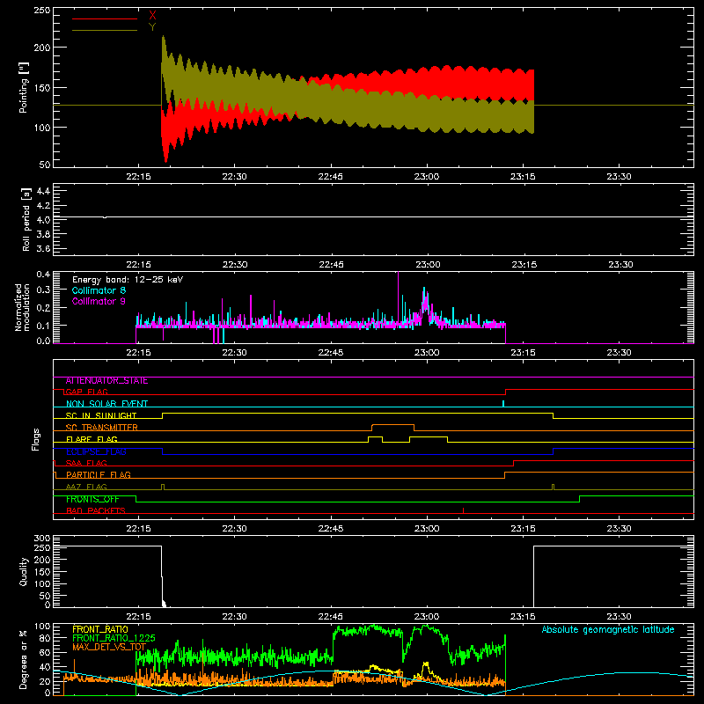Select the red X legend label
This screenshot has height=704, width=704.
coord(152,16)
